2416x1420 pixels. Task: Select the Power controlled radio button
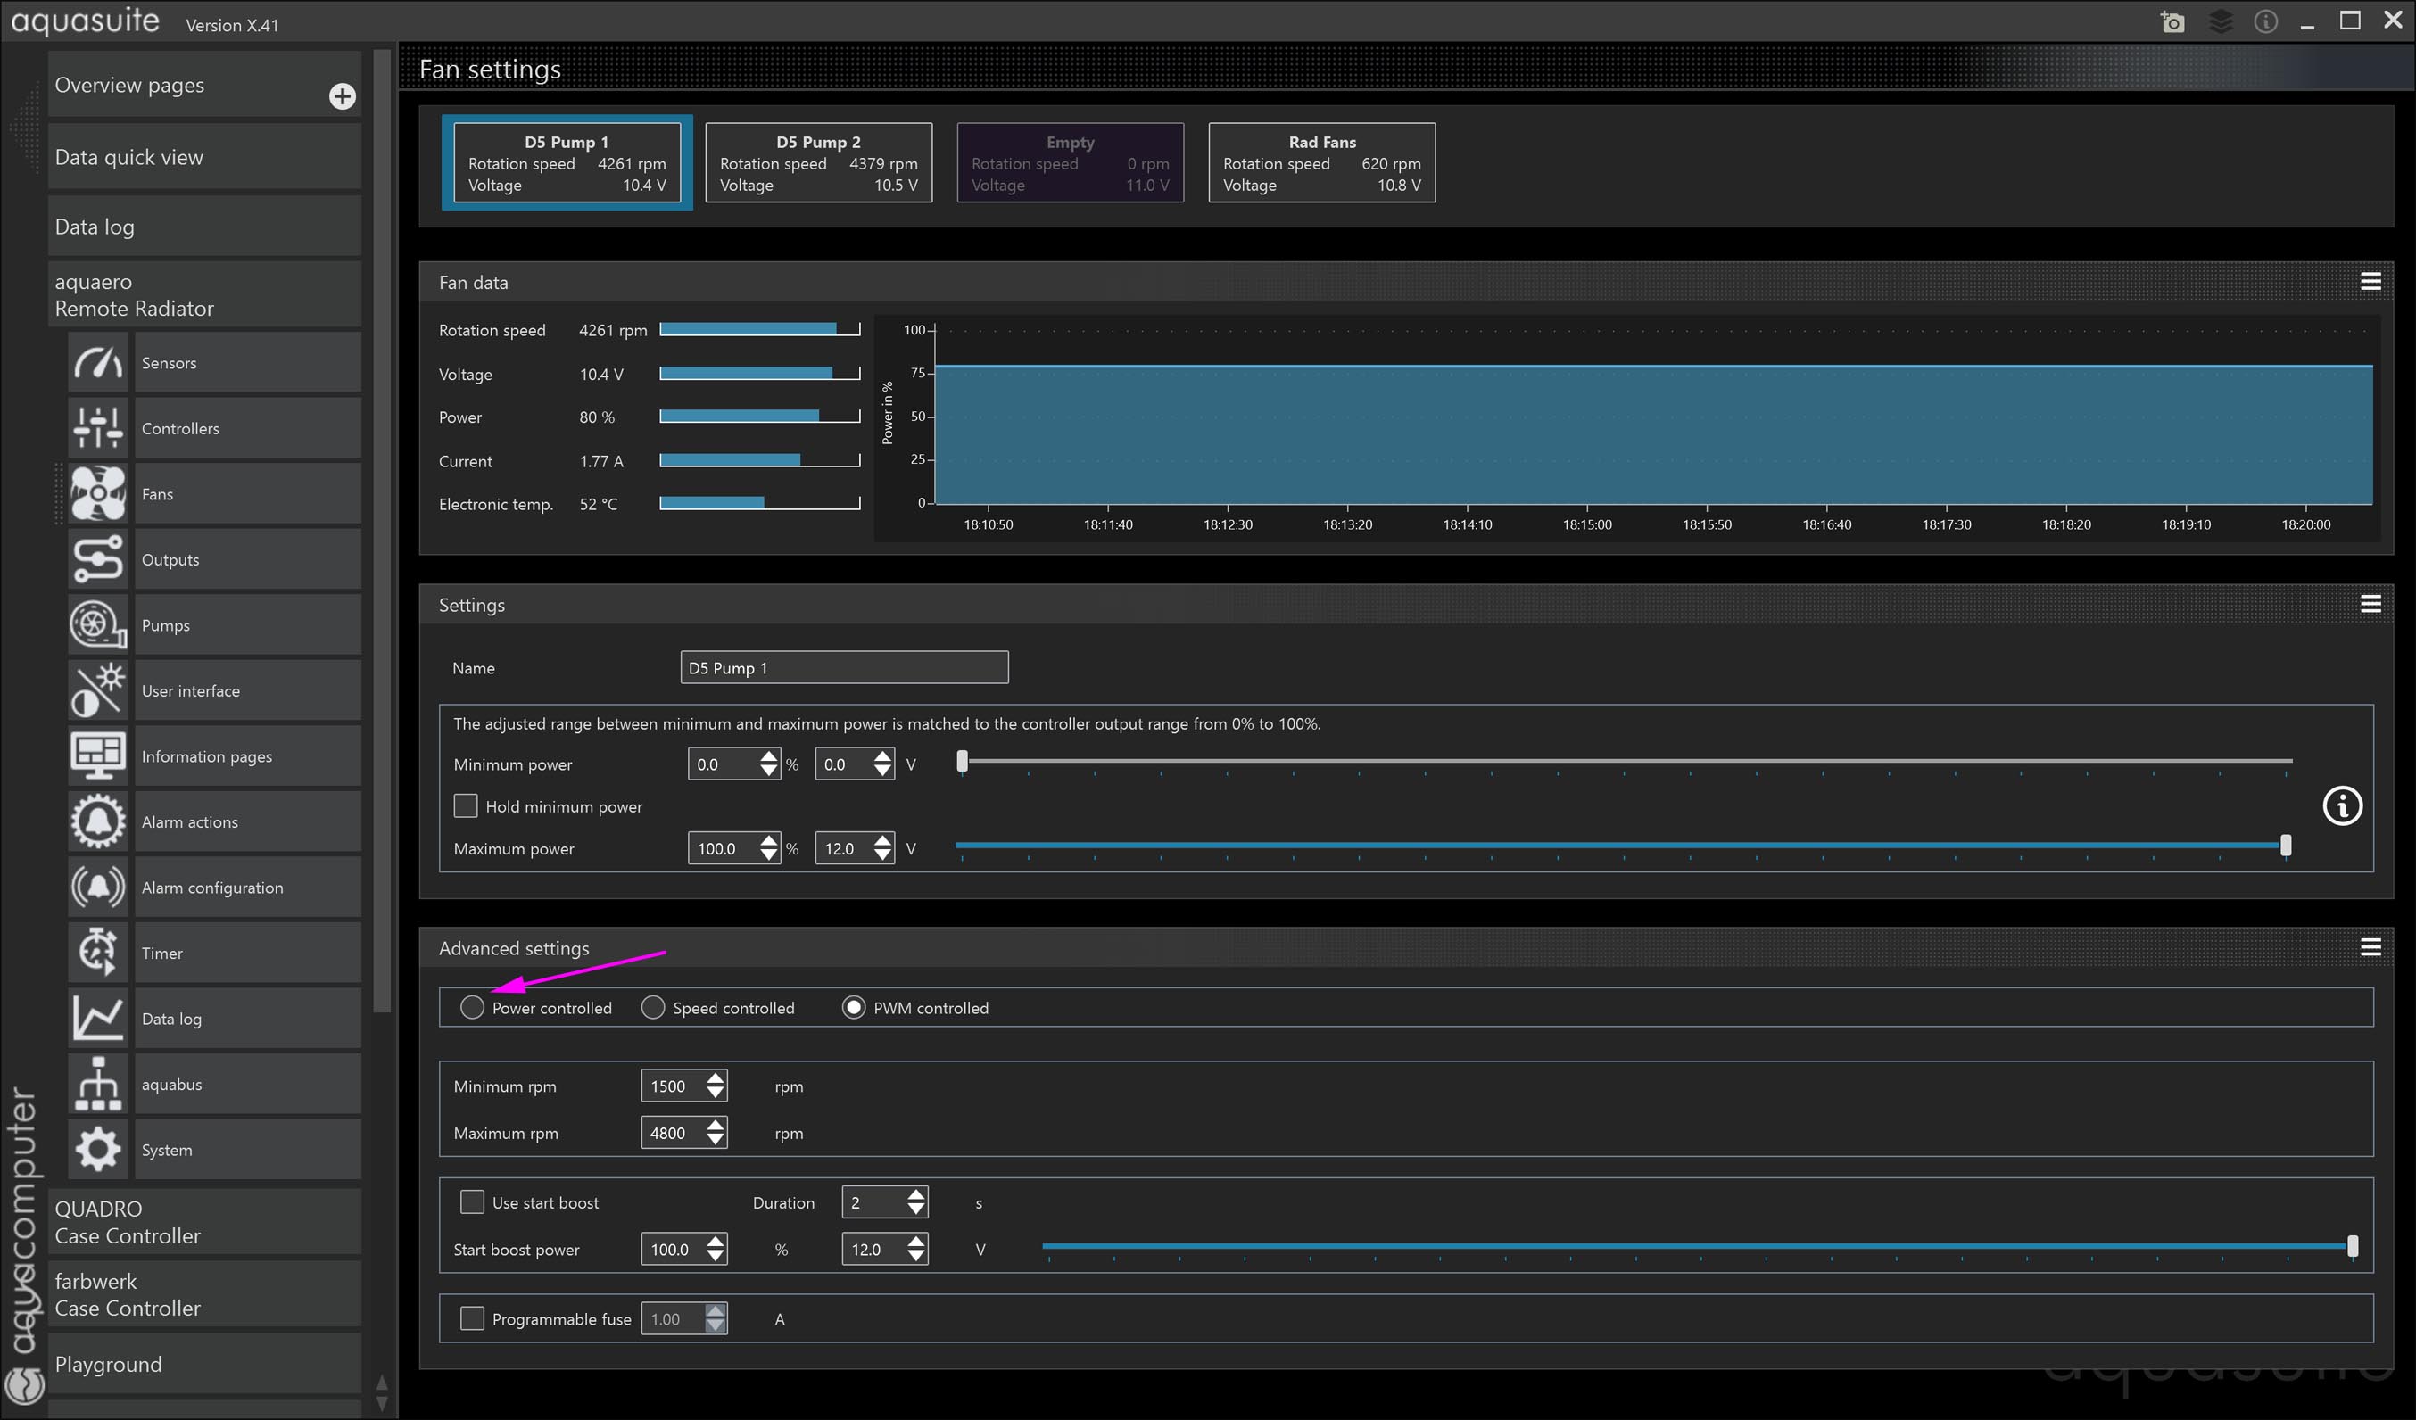tap(472, 1007)
